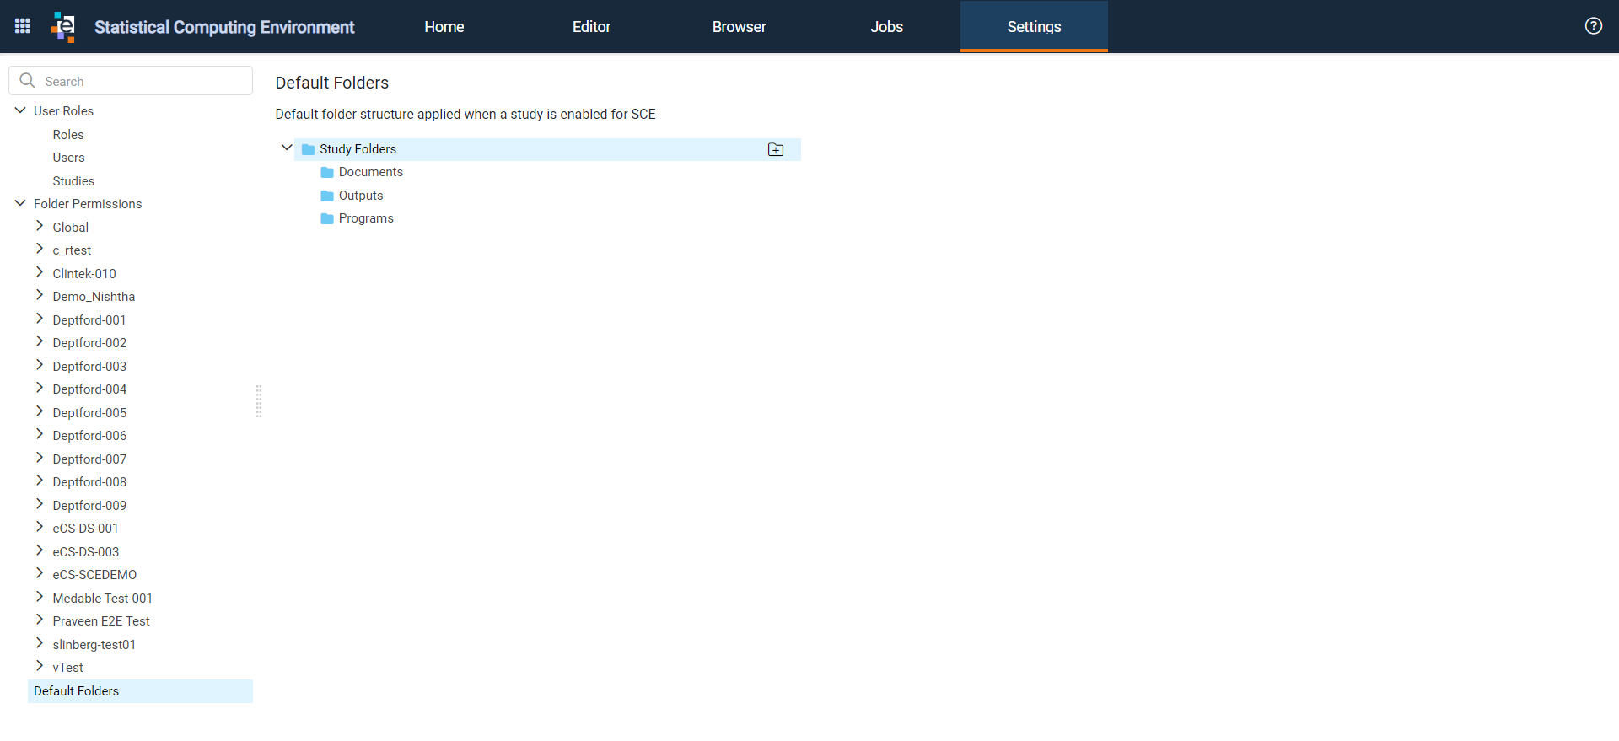The height and width of the screenshot is (741, 1619).
Task: Select the Documents default folder
Action: (371, 172)
